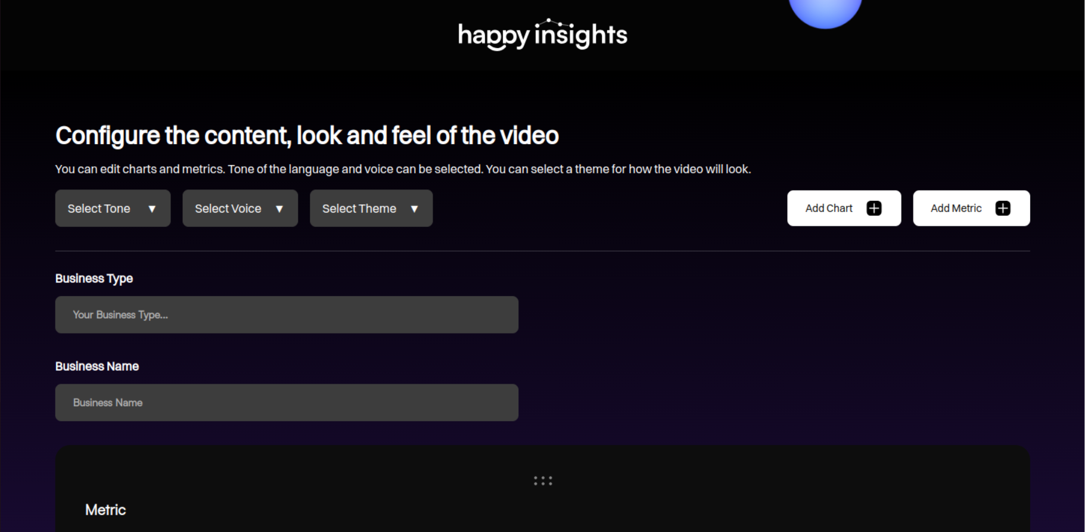This screenshot has height=532, width=1085.
Task: Open the Select Voice dropdown
Action: pos(240,208)
